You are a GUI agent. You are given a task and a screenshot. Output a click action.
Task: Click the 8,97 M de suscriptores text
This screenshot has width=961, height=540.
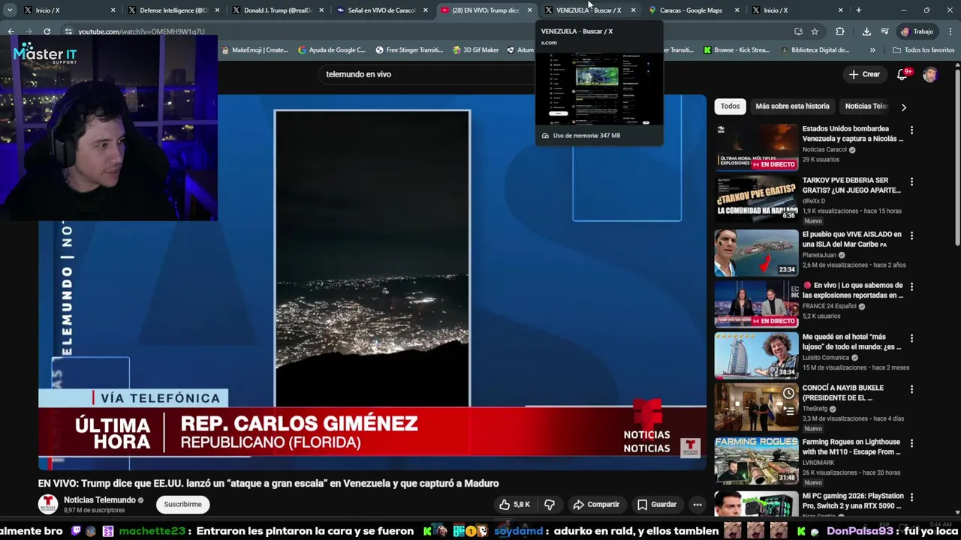click(94, 510)
